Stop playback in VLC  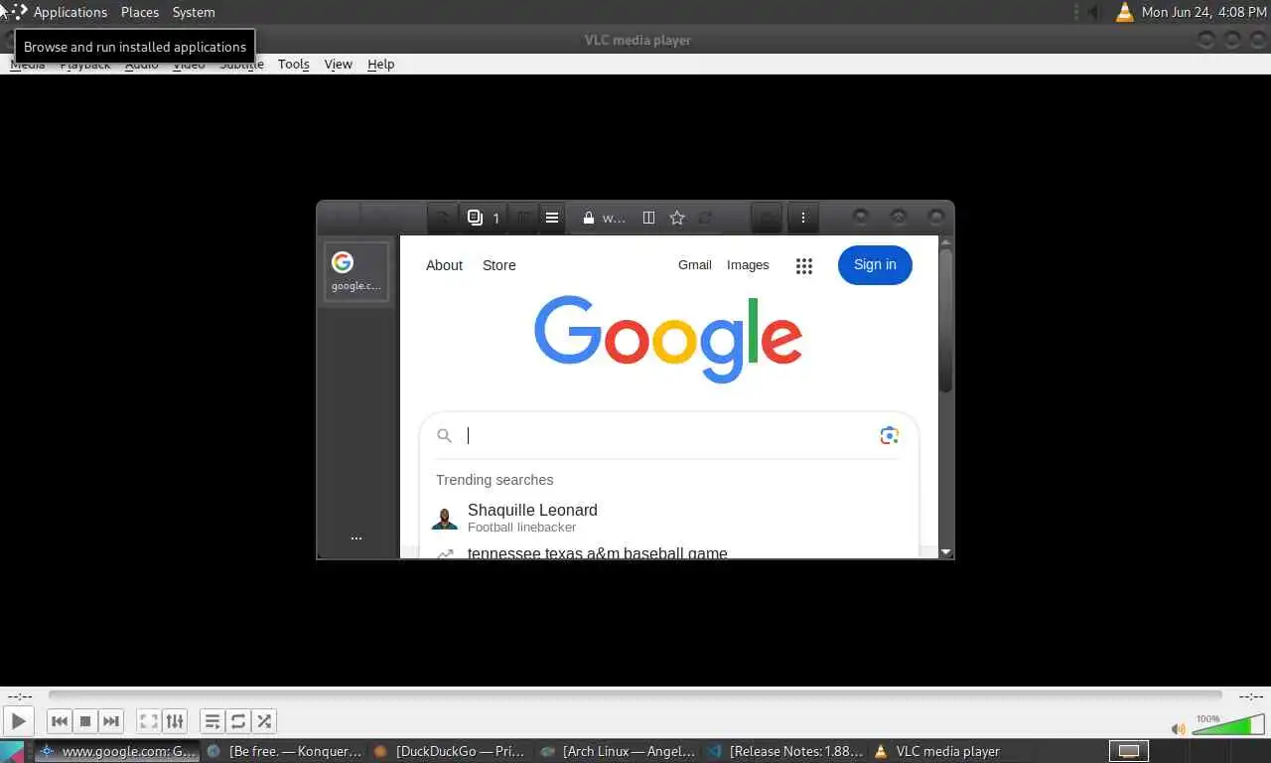85,721
